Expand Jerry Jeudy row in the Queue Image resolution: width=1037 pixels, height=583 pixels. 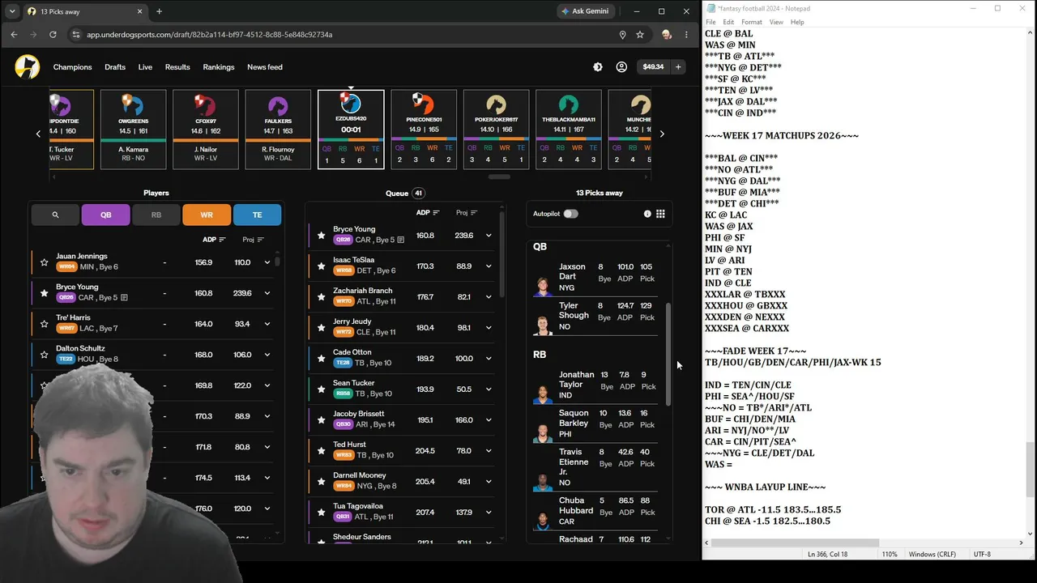pos(489,328)
